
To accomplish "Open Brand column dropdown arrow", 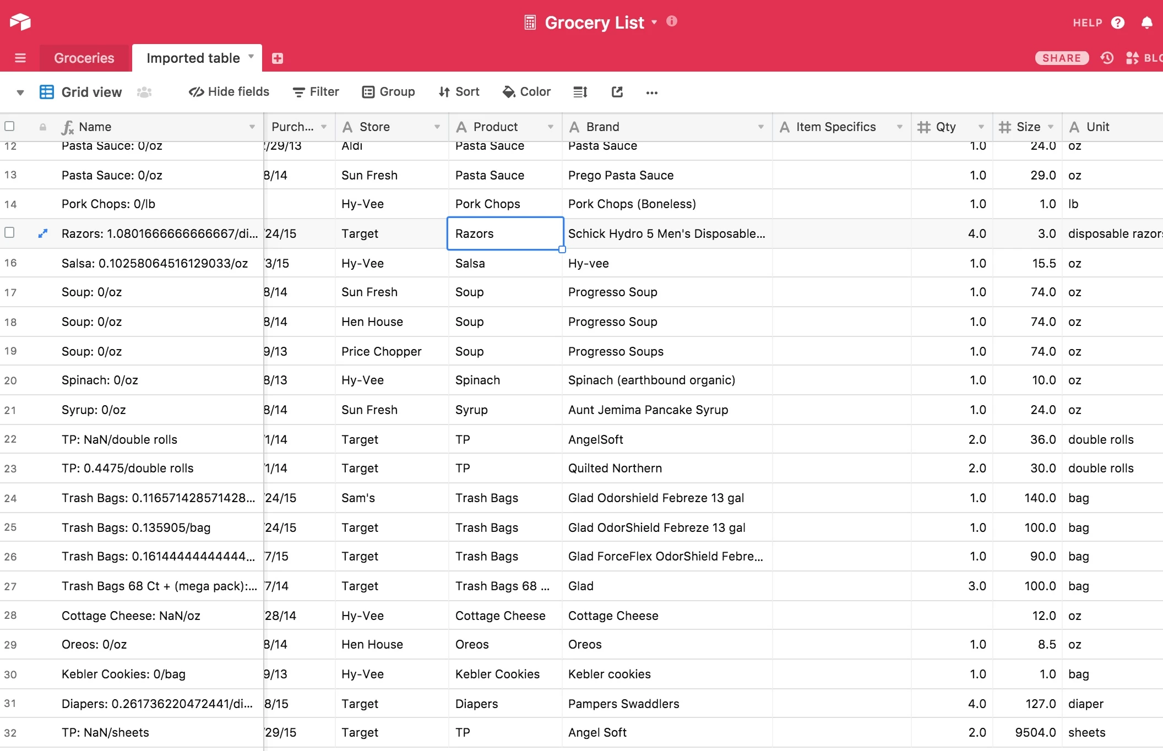I will point(761,127).
